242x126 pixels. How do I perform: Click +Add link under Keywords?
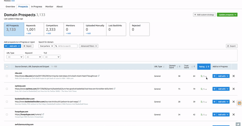tap(28, 33)
